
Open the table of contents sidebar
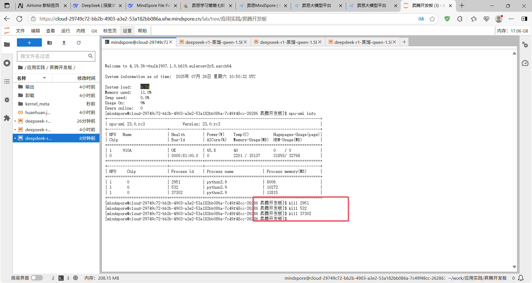(7, 81)
